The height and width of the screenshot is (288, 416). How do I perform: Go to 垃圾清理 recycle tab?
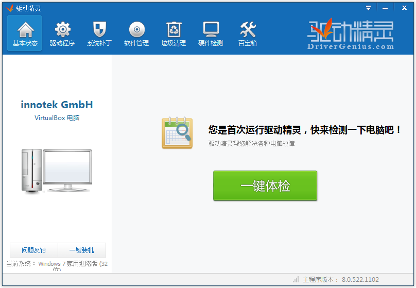click(174, 33)
